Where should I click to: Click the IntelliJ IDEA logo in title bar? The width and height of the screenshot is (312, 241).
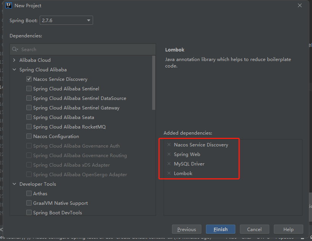[x=9, y=5]
